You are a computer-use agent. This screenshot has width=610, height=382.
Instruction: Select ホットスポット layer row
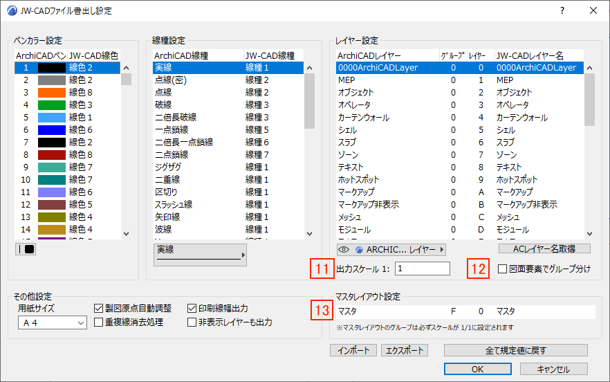[460, 180]
